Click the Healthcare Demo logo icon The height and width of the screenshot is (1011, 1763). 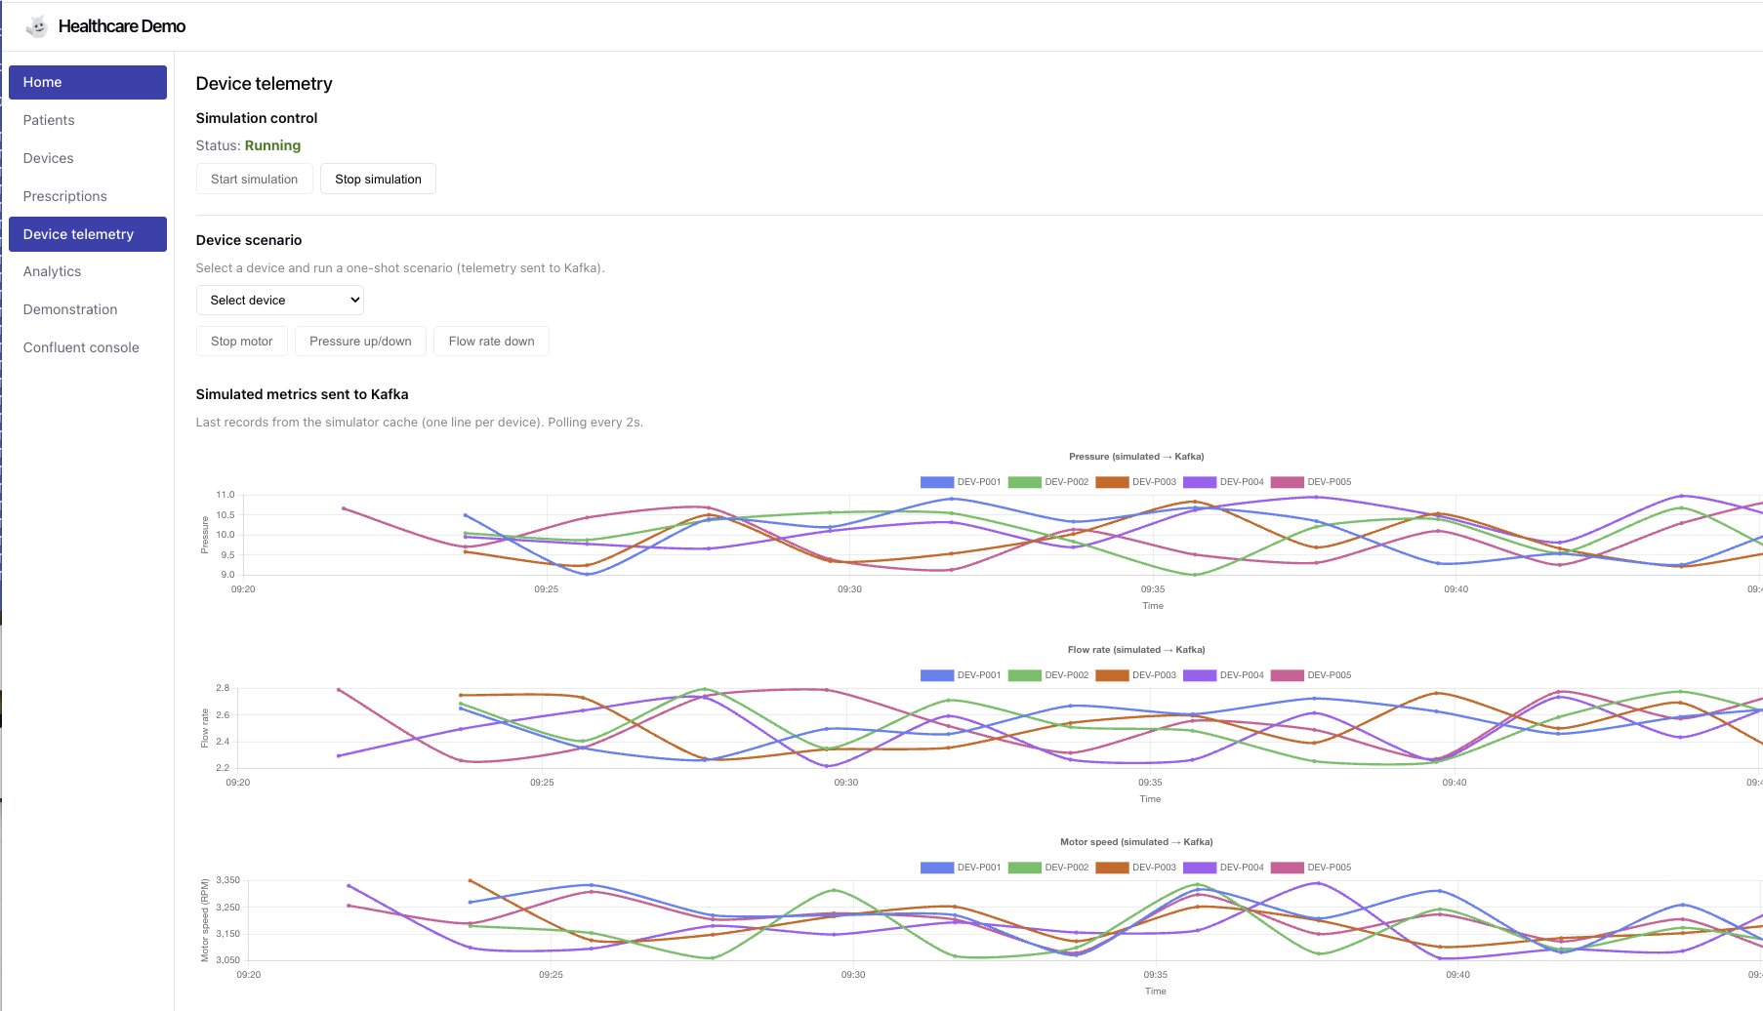click(37, 26)
